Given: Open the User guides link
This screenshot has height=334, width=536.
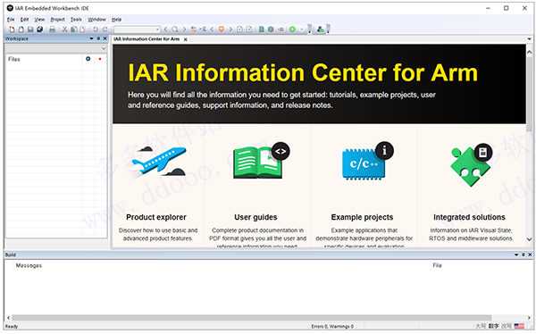Looking at the screenshot, I should [255, 217].
